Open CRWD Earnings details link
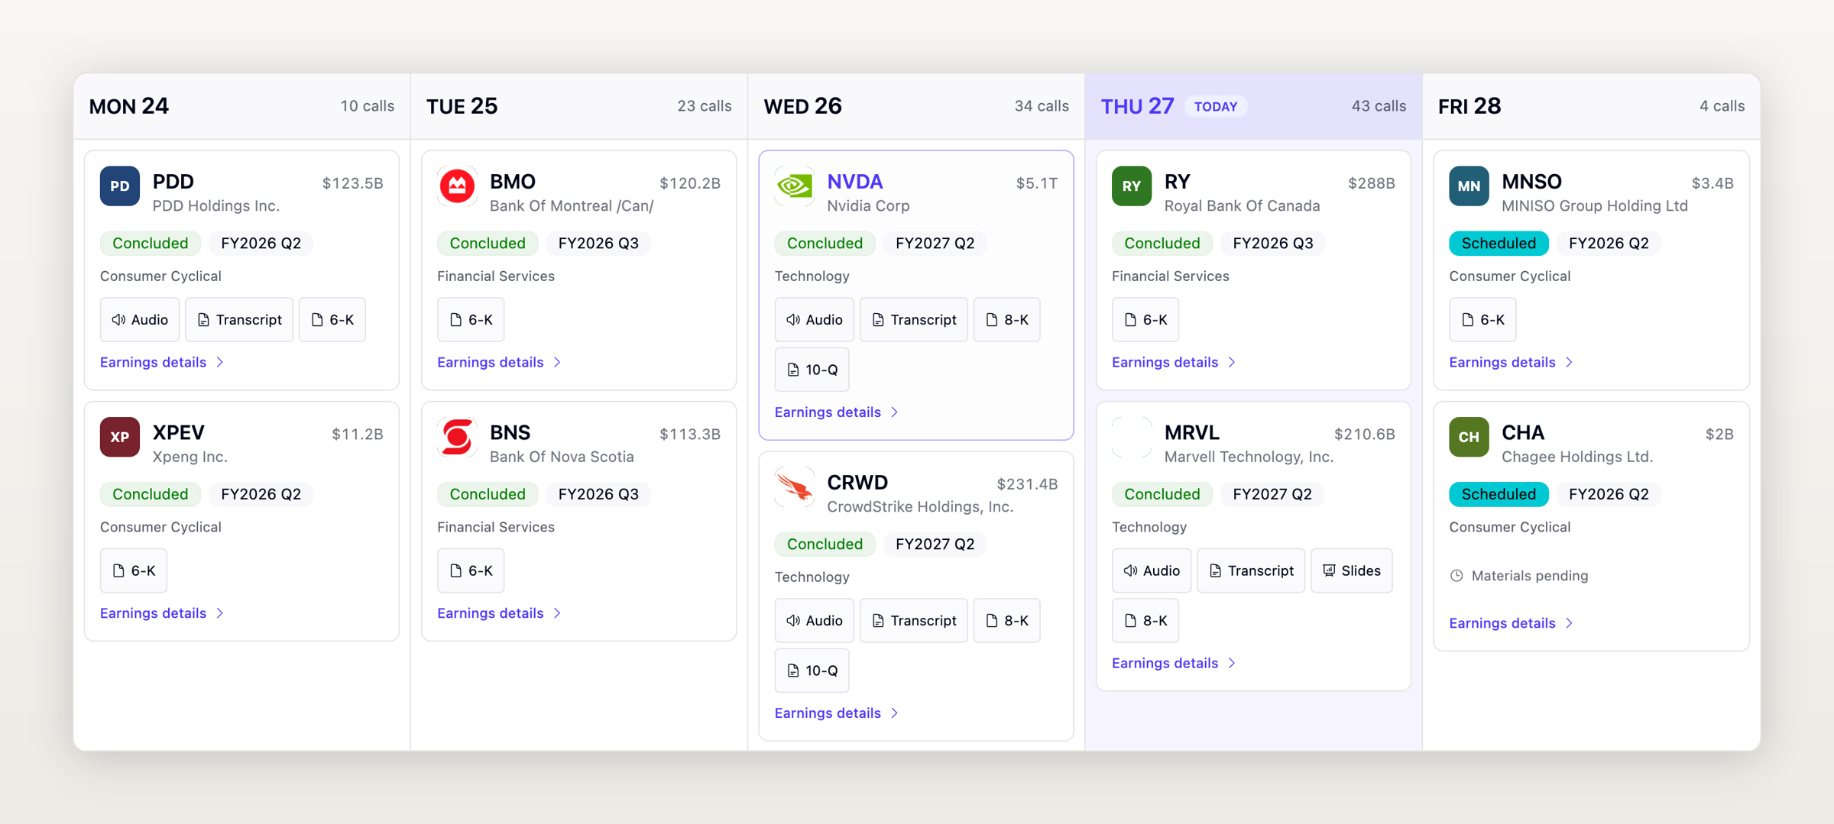 click(x=837, y=713)
